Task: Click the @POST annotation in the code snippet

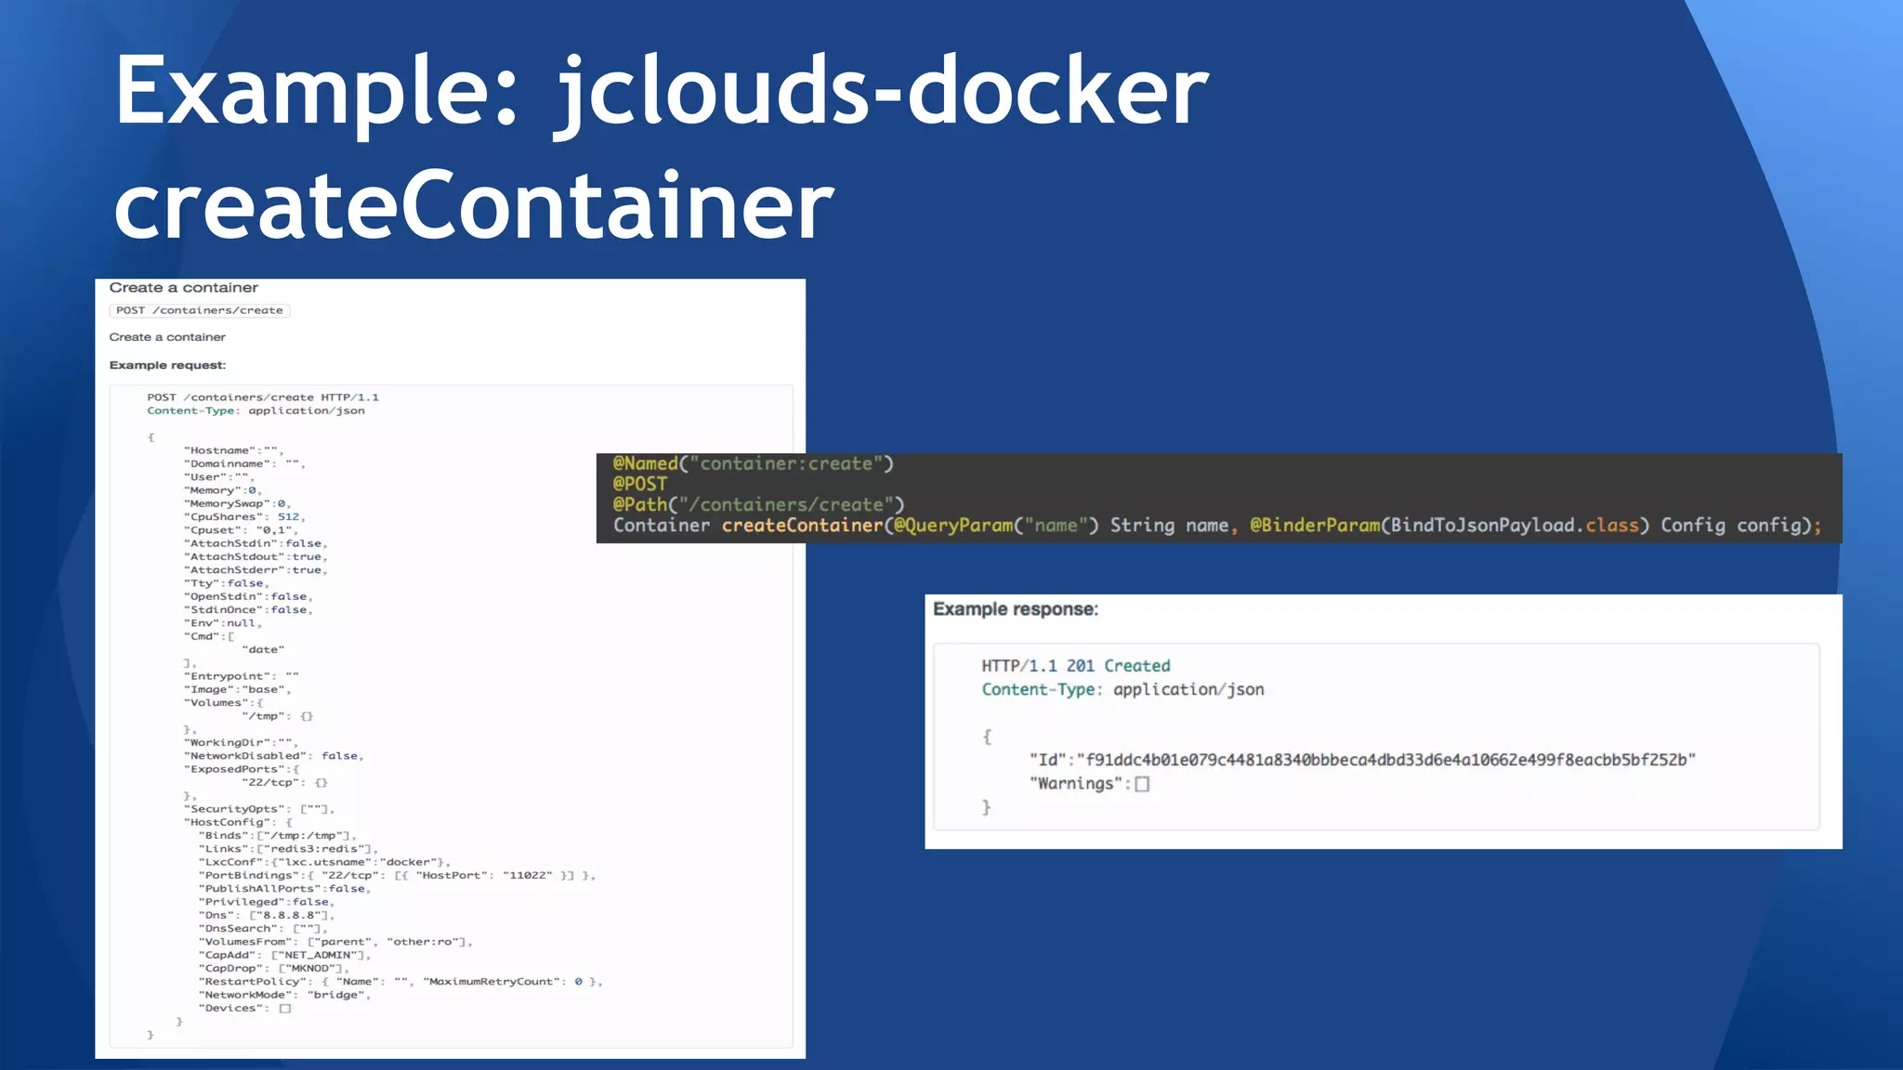Action: pos(639,484)
